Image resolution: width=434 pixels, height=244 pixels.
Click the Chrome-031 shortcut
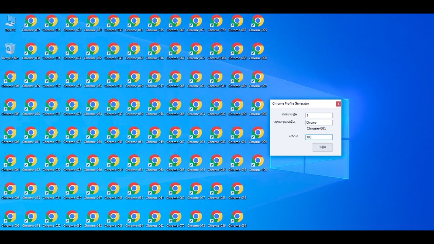tap(93, 23)
